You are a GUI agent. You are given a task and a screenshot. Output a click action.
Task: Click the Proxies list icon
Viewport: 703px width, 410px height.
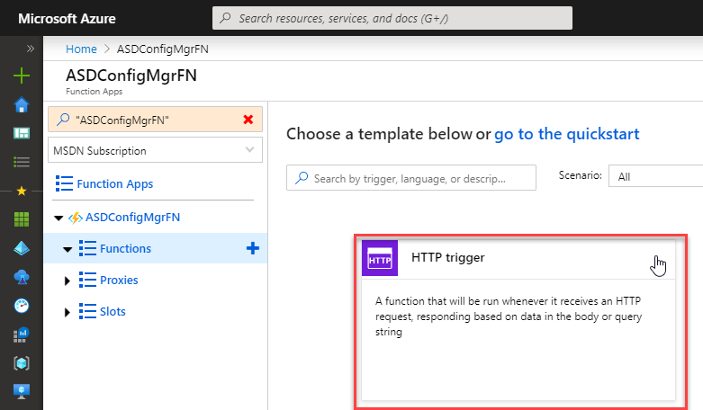point(87,280)
